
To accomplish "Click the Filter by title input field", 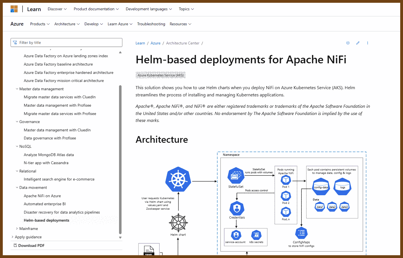I will [x=66, y=42].
